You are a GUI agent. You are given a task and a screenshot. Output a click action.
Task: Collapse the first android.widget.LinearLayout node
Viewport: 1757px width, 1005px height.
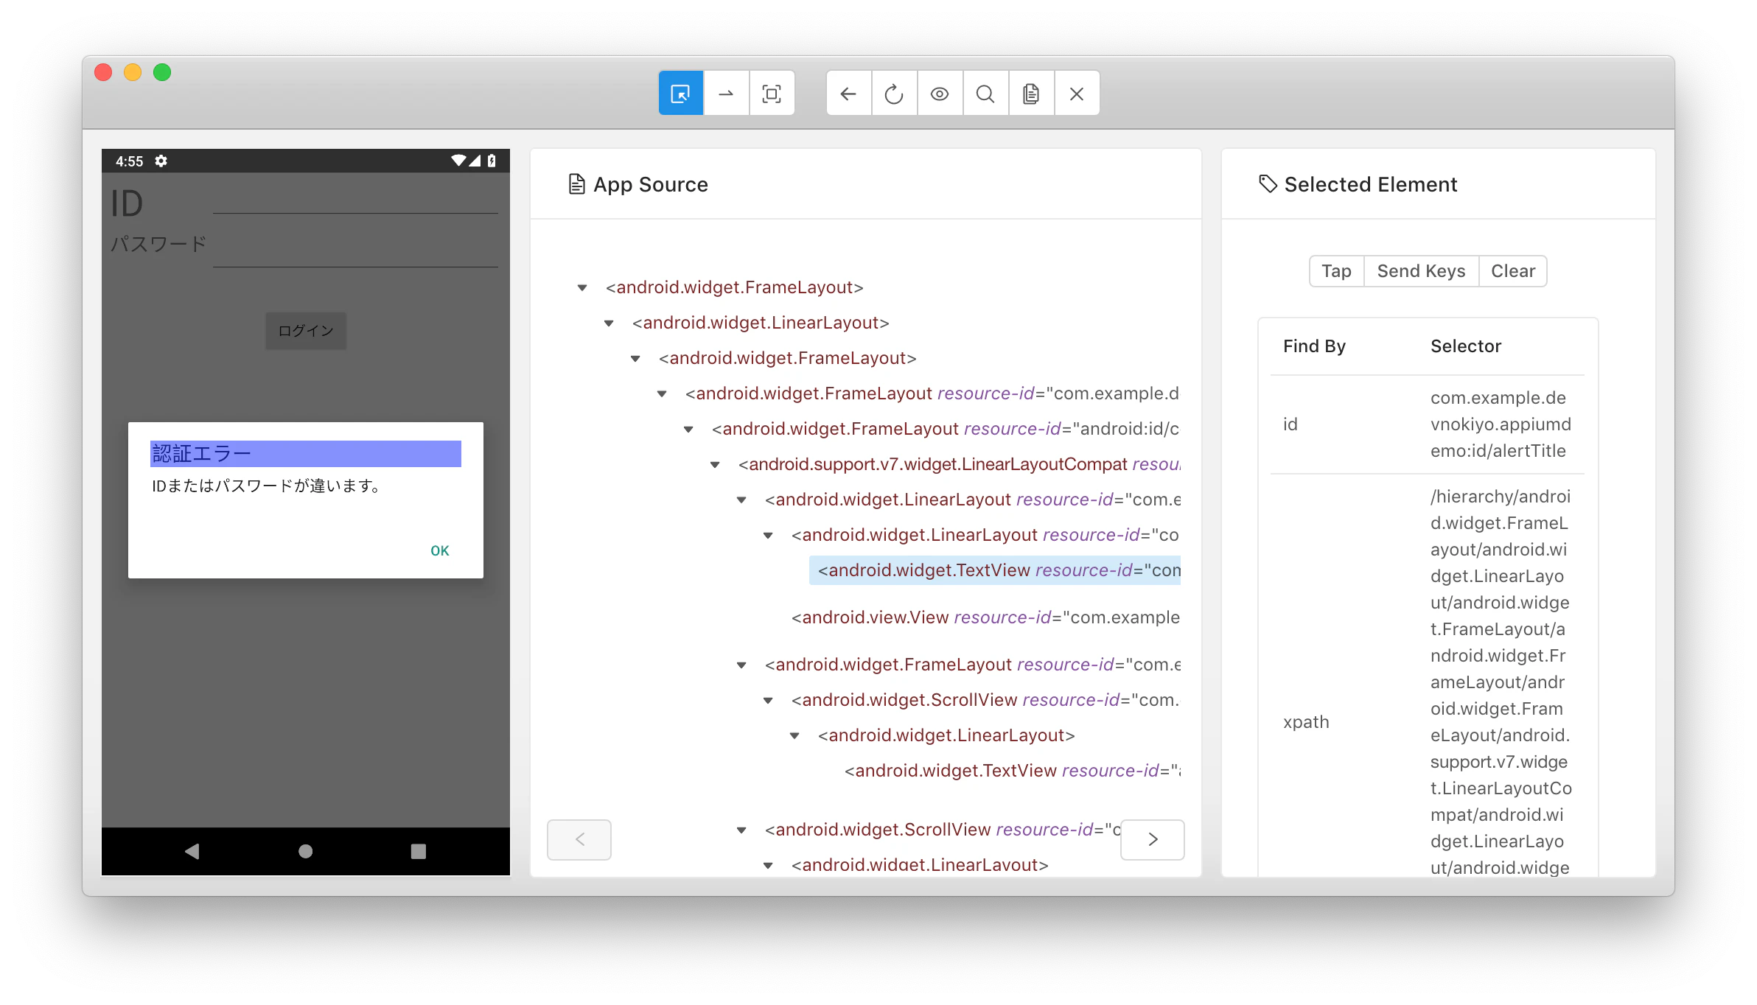click(x=609, y=323)
